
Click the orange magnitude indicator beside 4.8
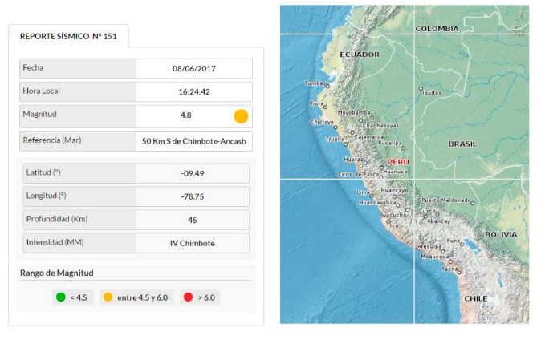coord(241,115)
